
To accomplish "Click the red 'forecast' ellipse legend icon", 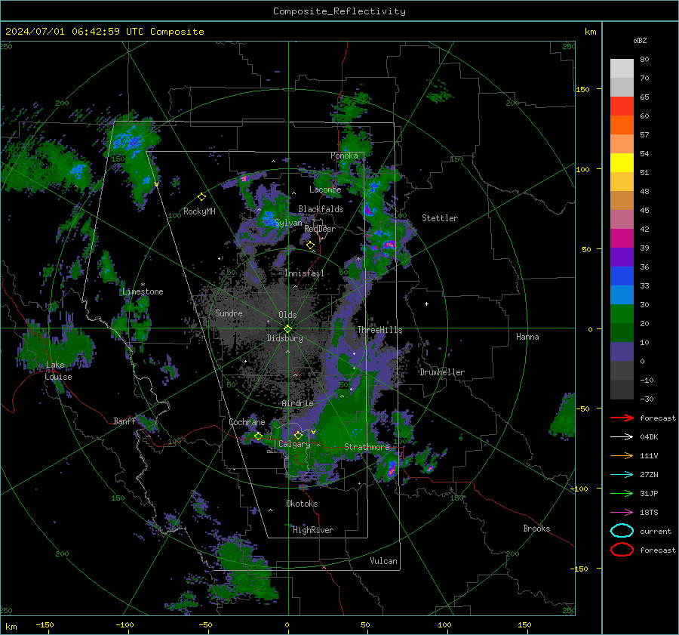I will pos(622,550).
